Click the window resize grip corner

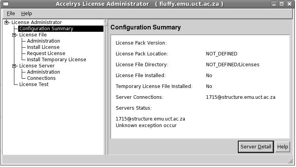click(291, 160)
